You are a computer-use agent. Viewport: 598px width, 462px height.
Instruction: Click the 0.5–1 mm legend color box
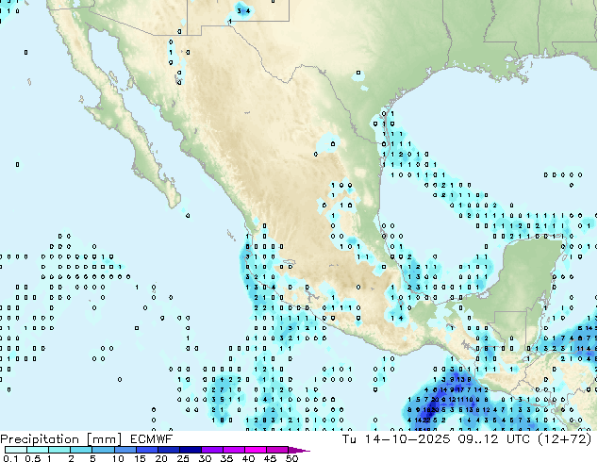tap(38, 450)
